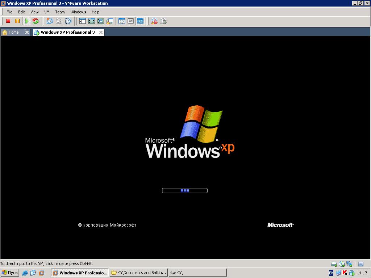Open the File menu
Viewport: 371px width, 278px height.
pos(9,12)
